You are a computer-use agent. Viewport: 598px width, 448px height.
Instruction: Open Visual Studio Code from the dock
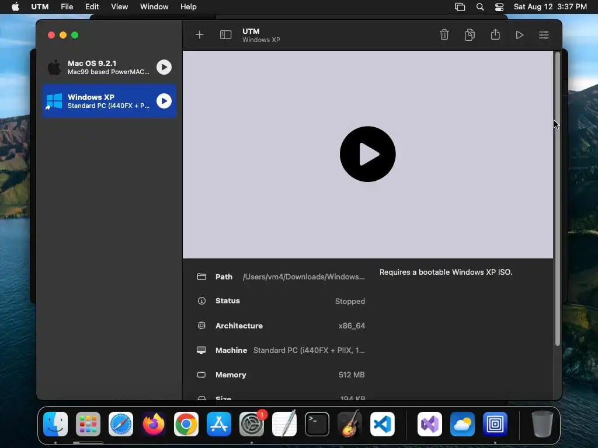tap(383, 424)
